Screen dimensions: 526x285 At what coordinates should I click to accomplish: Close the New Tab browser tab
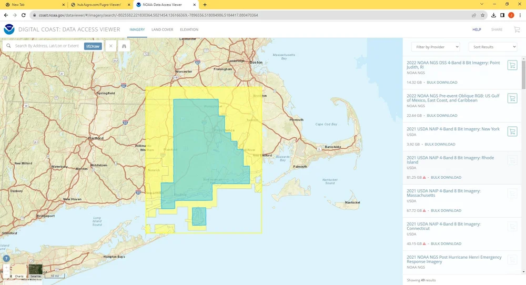[x=64, y=5]
